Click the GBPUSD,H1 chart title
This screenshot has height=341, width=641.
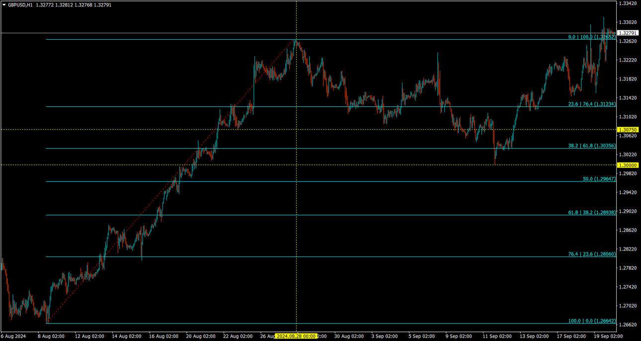click(20, 4)
